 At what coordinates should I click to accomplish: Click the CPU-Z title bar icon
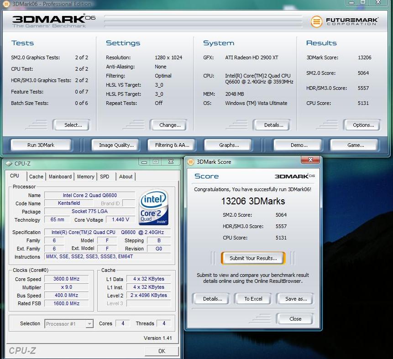[x=9, y=164]
